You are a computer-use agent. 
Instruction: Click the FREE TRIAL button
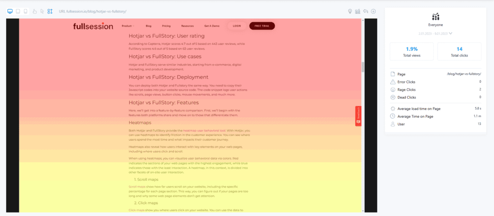coord(262,26)
